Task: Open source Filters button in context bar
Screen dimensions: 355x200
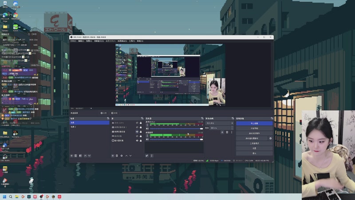Action: 114,113
